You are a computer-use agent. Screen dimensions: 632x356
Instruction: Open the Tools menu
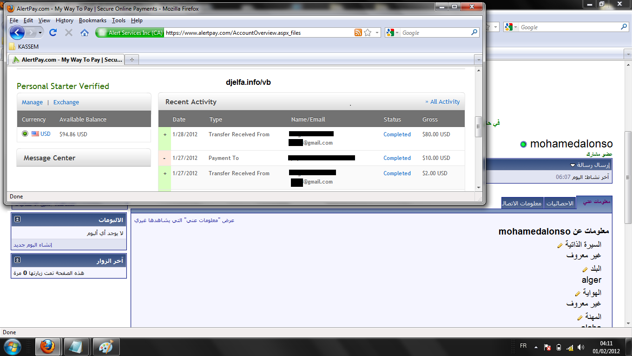[x=118, y=20]
